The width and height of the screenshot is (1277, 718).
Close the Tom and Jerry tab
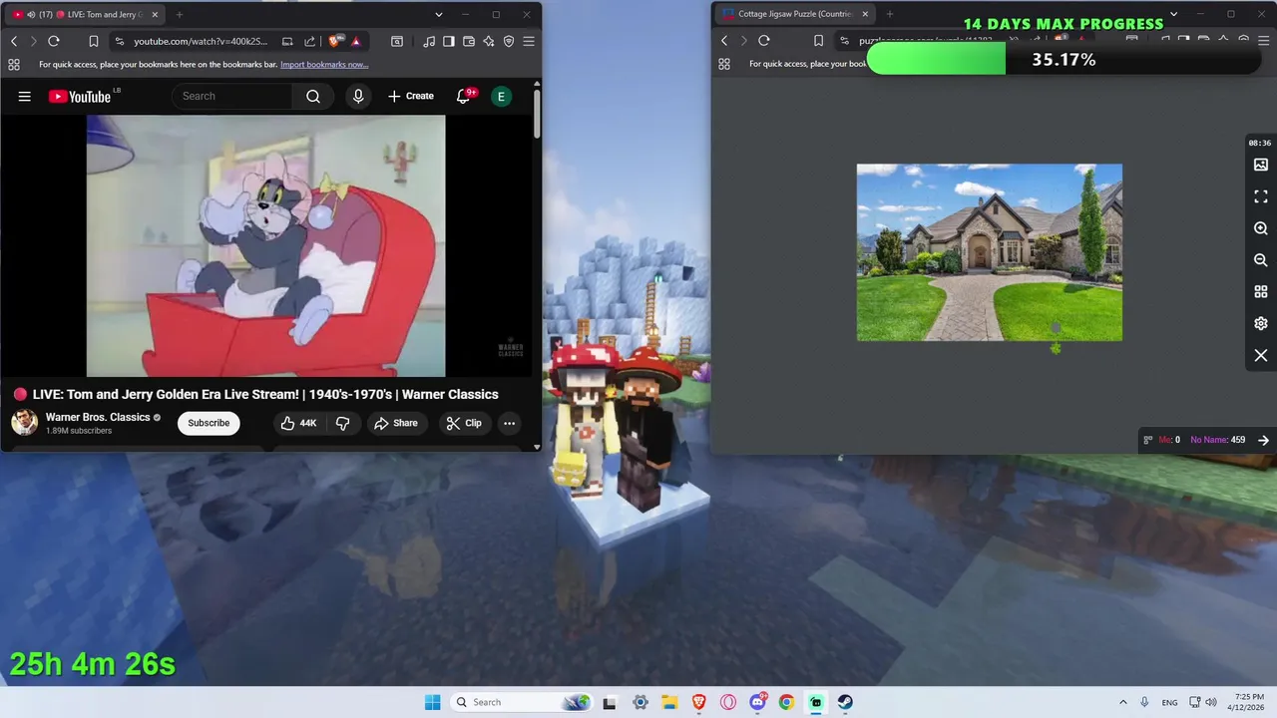155,15
